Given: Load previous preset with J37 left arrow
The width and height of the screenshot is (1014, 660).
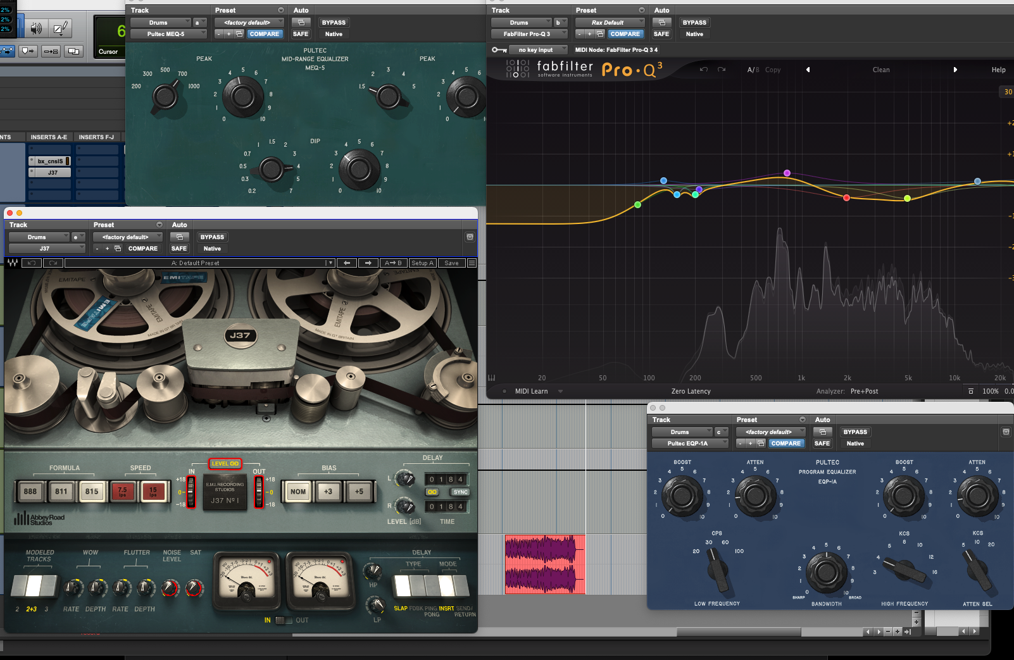Looking at the screenshot, I should 346,263.
